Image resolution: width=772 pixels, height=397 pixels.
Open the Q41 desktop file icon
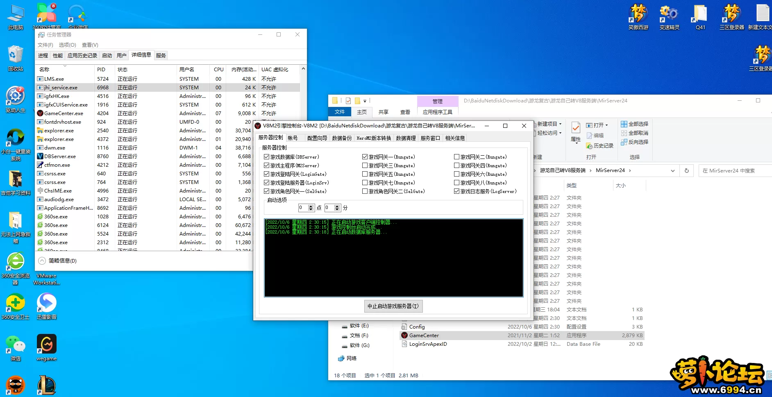click(700, 17)
